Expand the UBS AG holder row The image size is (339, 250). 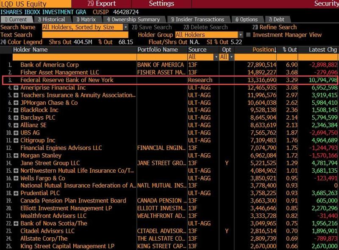click(x=16, y=133)
